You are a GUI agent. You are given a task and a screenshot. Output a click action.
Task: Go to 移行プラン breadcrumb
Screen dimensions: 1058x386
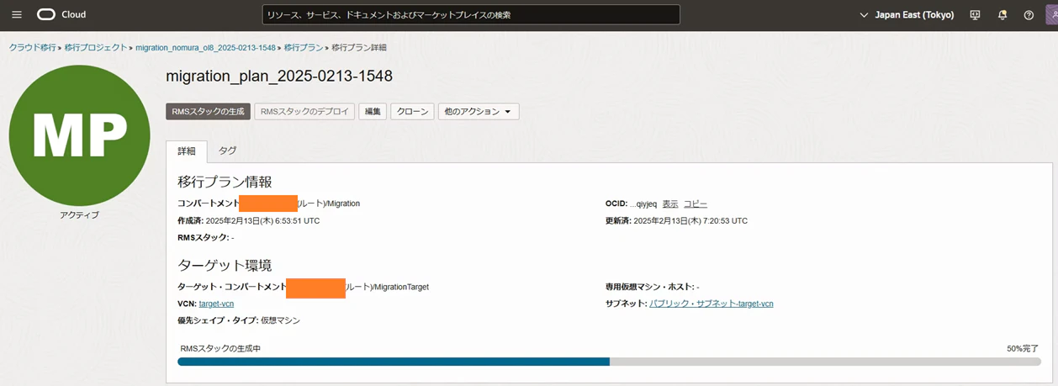click(304, 48)
